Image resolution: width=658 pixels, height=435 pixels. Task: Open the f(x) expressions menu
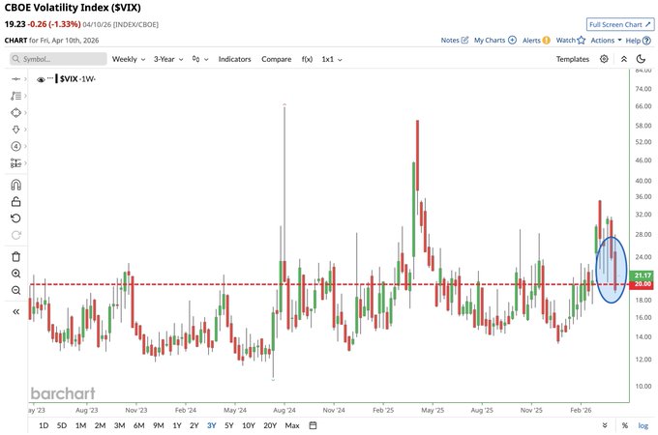[307, 59]
